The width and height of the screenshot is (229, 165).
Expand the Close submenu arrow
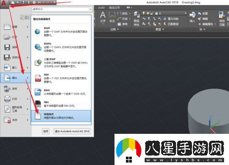(27, 120)
